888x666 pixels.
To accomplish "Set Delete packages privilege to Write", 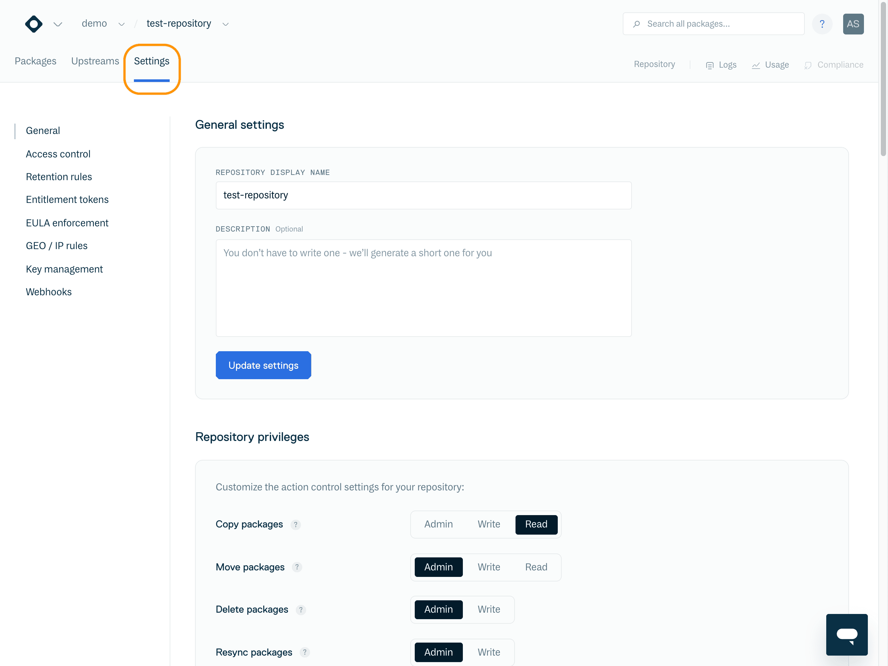I will tap(489, 609).
